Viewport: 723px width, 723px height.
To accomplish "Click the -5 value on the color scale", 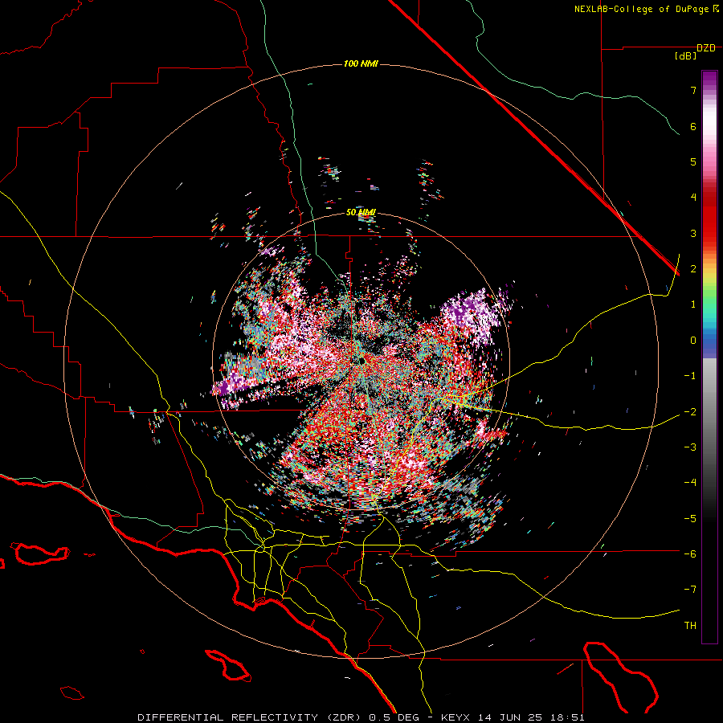I will click(690, 519).
